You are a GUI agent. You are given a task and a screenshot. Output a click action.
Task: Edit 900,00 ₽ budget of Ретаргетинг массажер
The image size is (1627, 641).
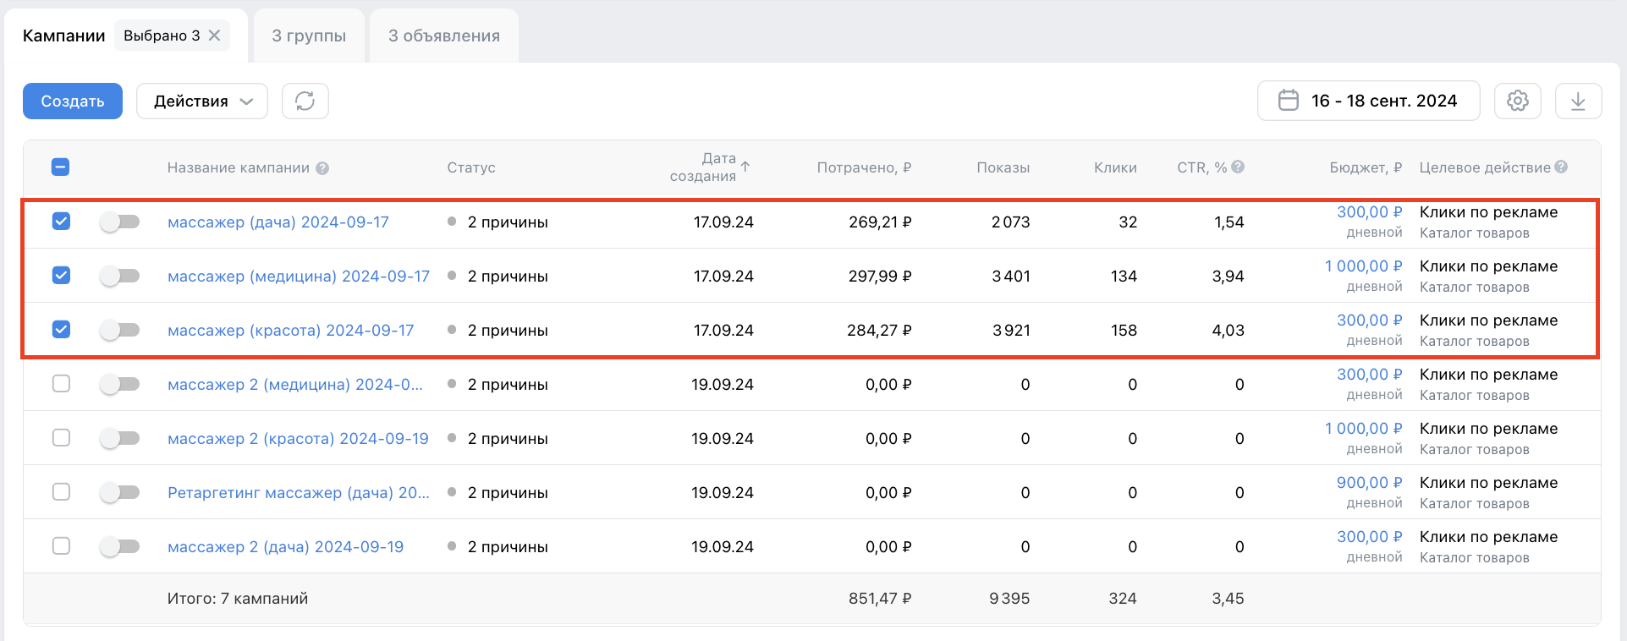click(x=1369, y=483)
